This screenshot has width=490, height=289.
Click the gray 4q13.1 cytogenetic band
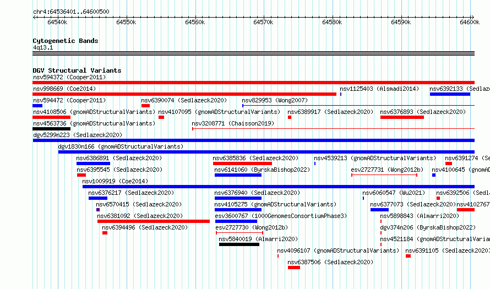click(x=253, y=53)
